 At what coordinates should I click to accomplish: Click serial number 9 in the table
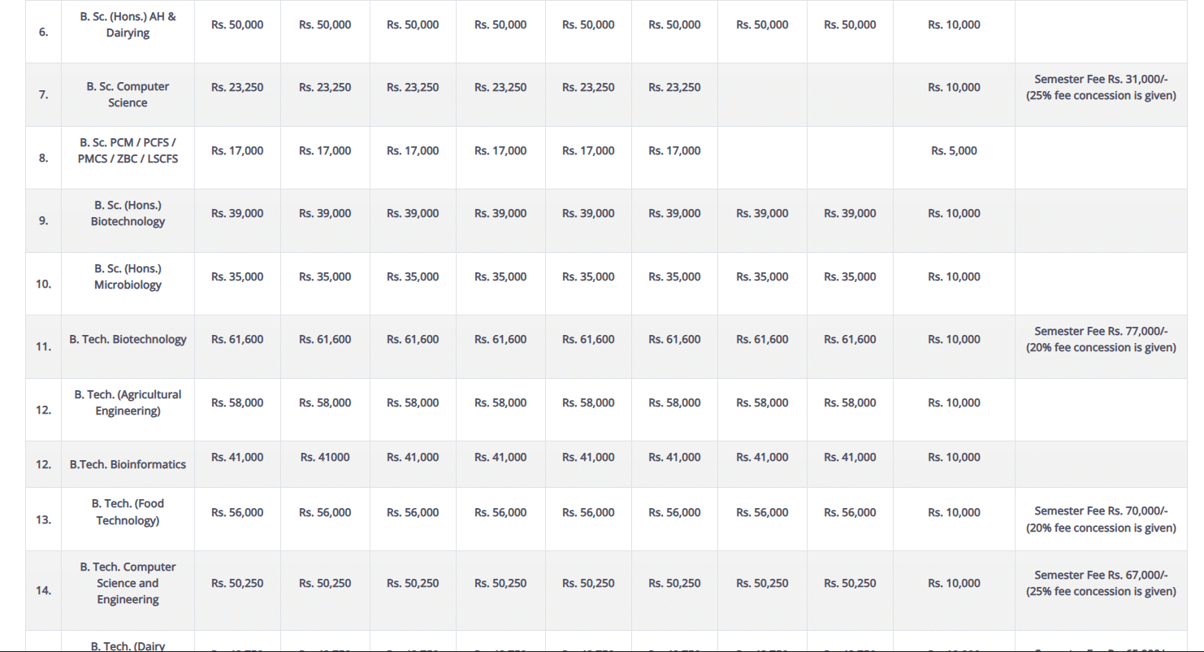(43, 220)
